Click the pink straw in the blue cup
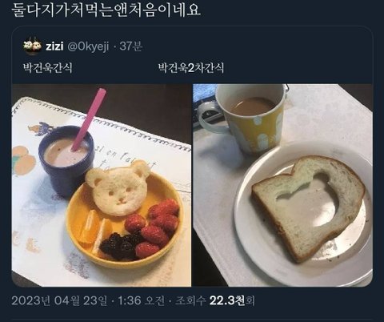The image size is (384, 322). pyautogui.click(x=90, y=119)
